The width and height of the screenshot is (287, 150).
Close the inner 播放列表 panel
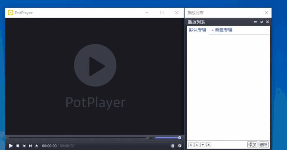click(268, 22)
